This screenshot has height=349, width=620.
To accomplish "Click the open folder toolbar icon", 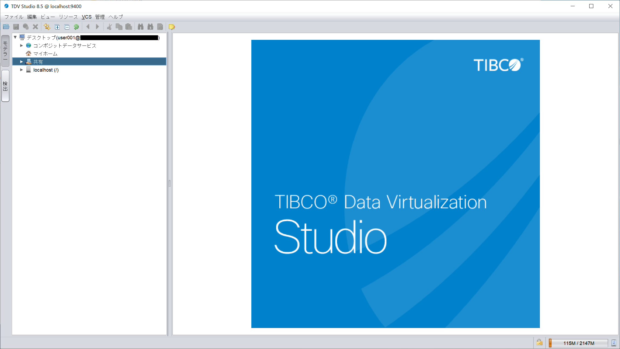I will [6, 27].
